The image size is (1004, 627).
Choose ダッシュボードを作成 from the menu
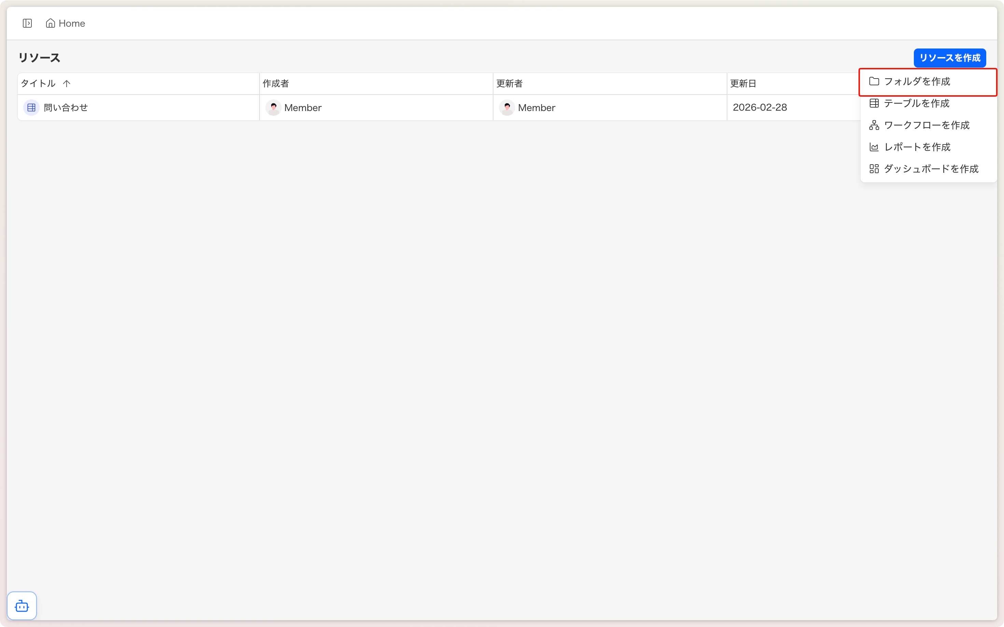pos(931,169)
